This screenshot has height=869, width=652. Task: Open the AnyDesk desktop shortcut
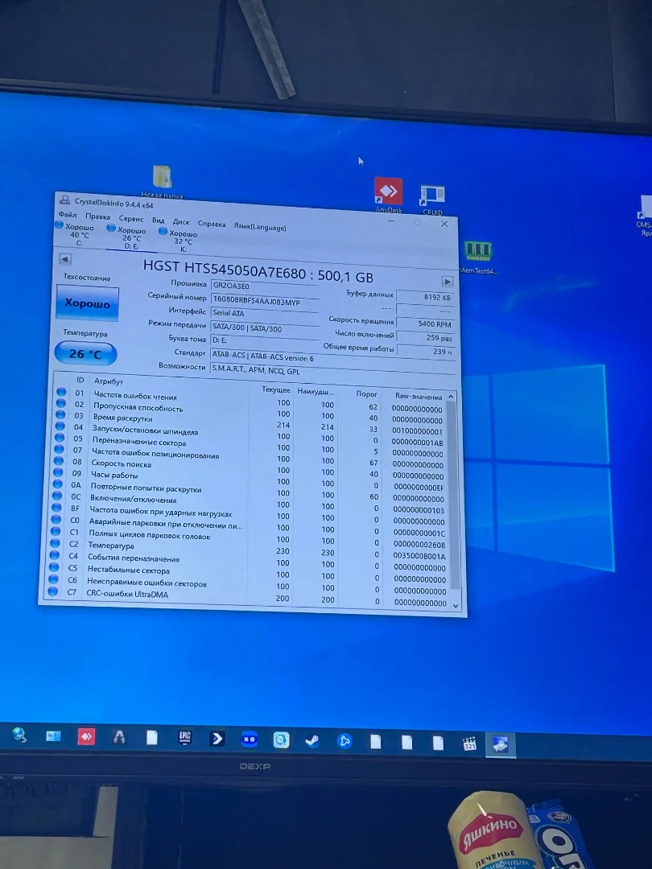coord(388,195)
